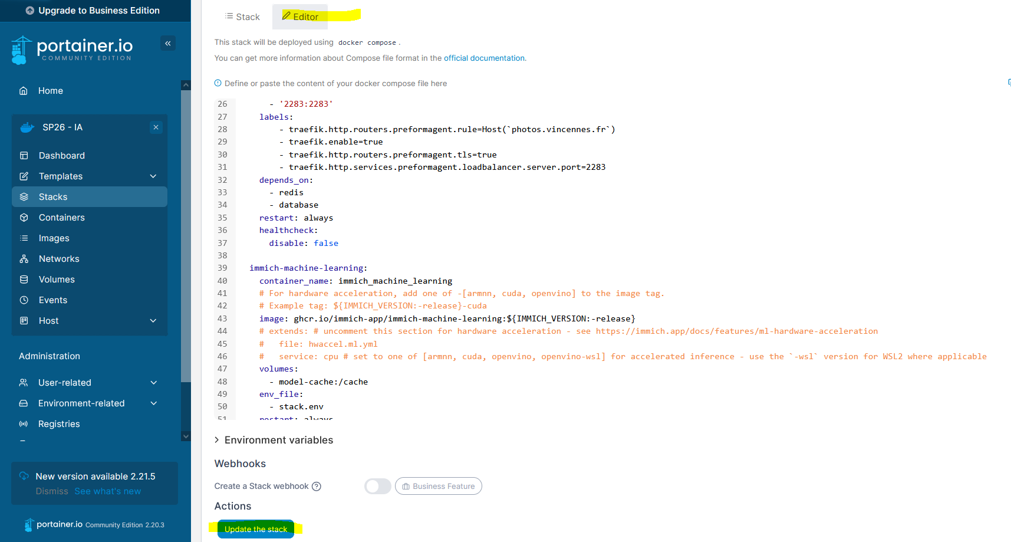Click Update the stack button
Image resolution: width=1011 pixels, height=542 pixels.
[x=256, y=529]
